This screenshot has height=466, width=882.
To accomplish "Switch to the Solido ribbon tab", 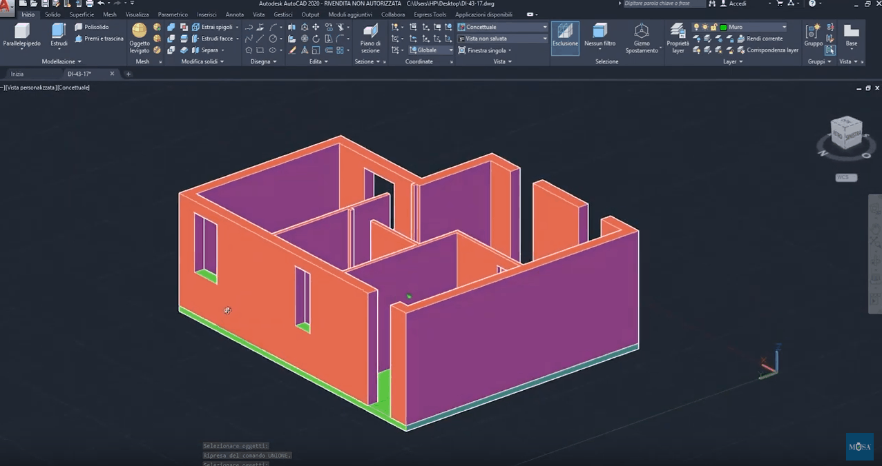I will 53,14.
